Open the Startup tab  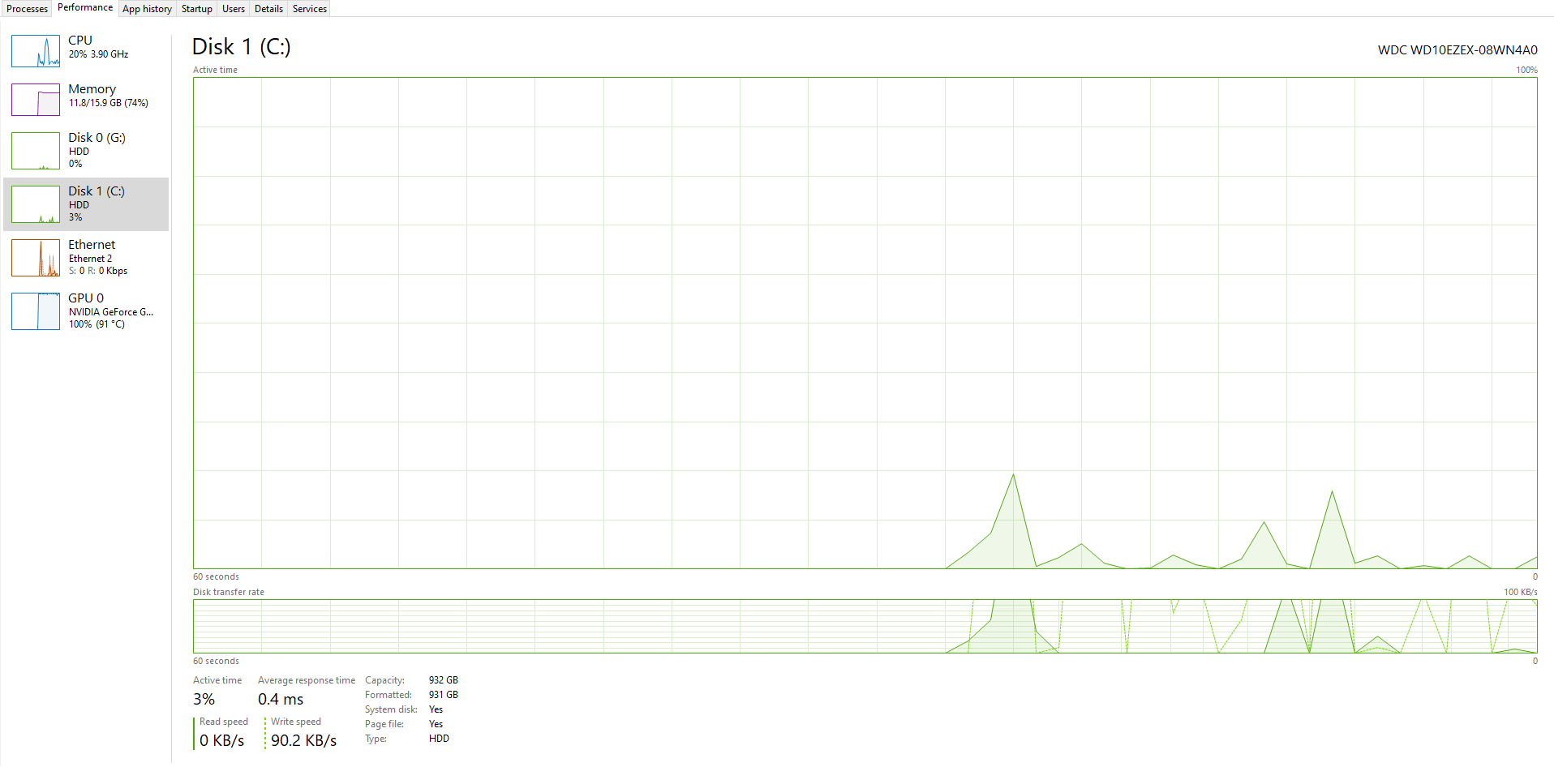[196, 9]
